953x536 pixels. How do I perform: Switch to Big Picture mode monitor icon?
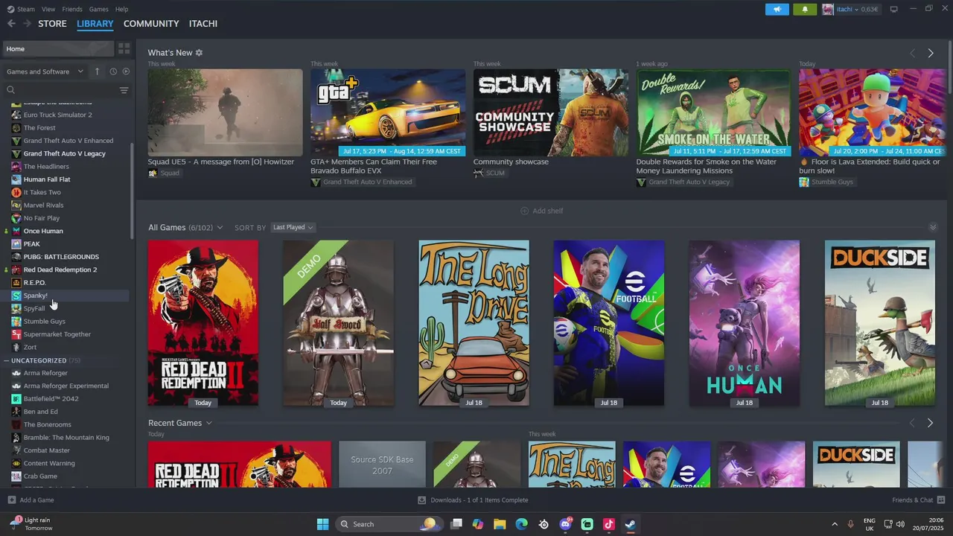tap(893, 9)
